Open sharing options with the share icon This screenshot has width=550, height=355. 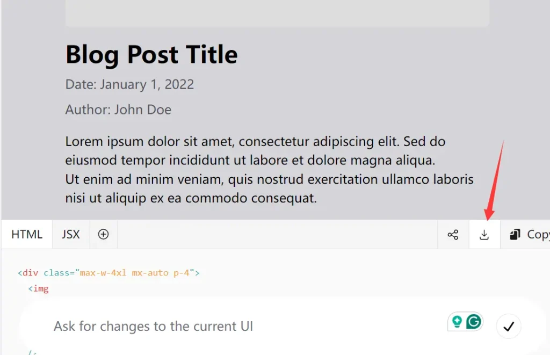tap(453, 234)
